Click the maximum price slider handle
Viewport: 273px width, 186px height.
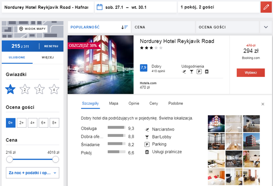tap(55, 159)
